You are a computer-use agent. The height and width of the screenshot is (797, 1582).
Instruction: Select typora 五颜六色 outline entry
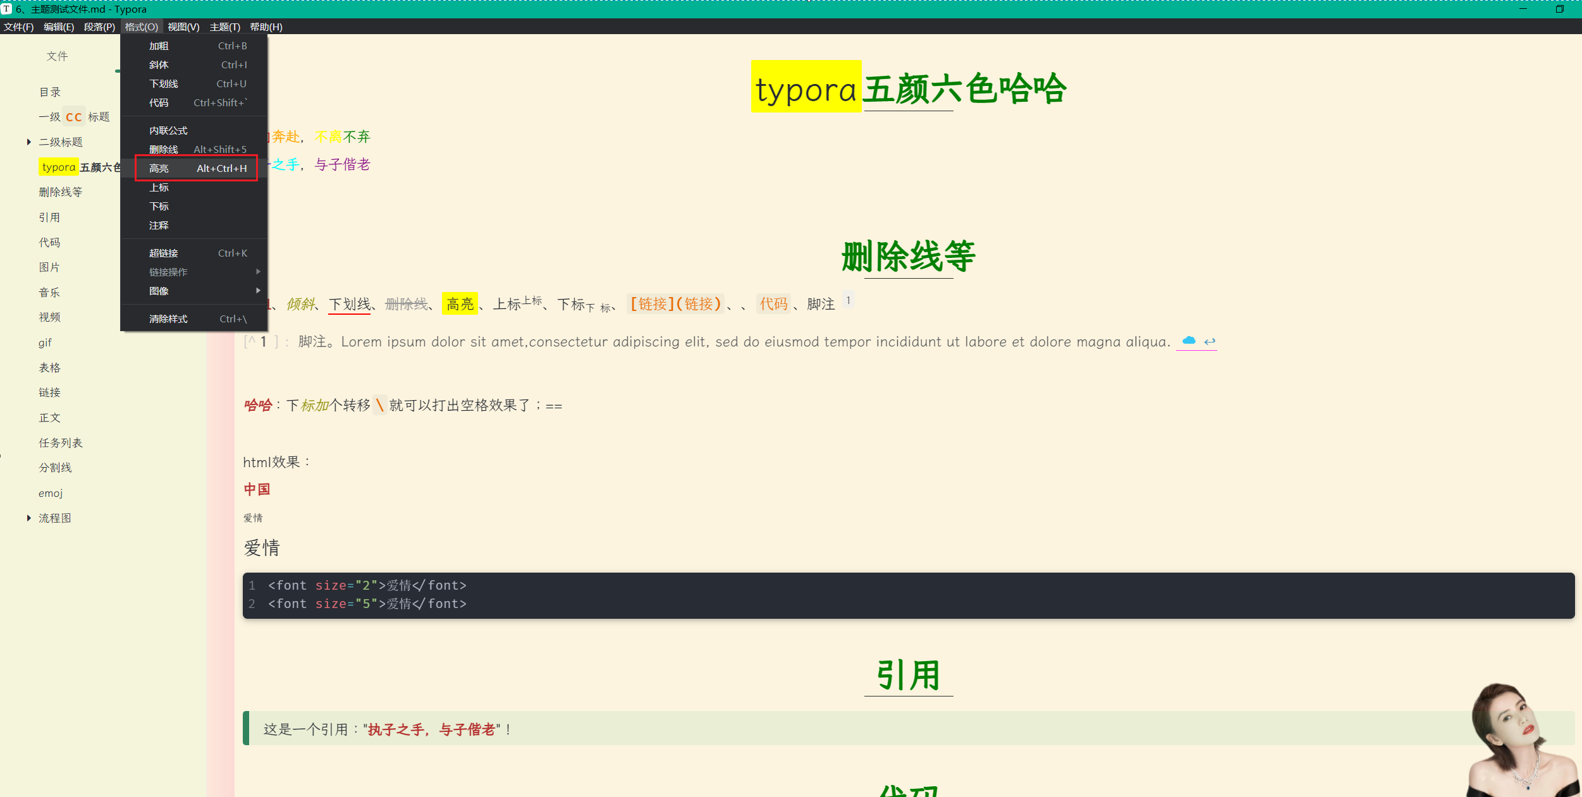[80, 167]
